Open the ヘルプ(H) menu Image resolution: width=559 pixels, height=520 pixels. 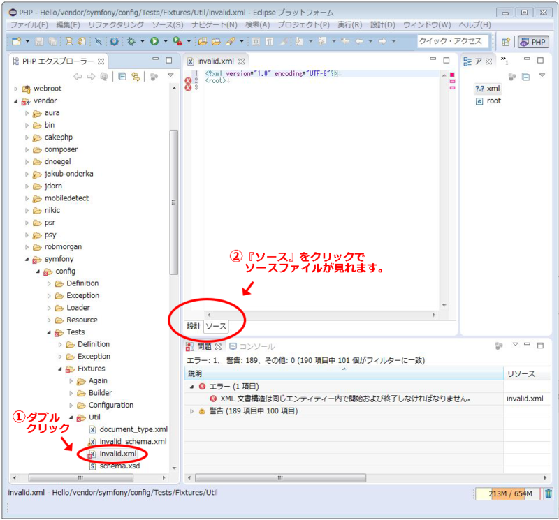pos(474,24)
